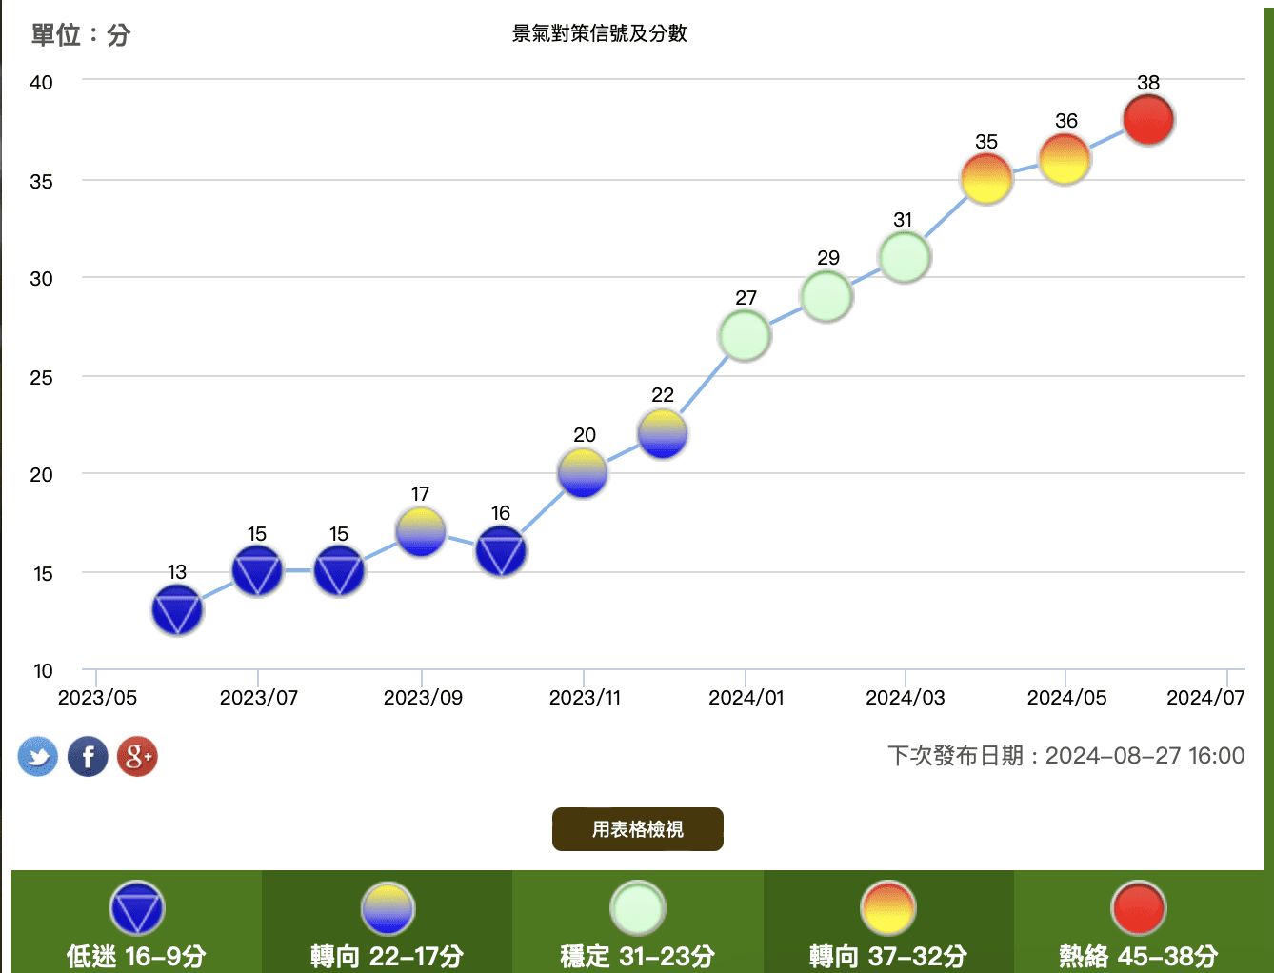This screenshot has height=973, width=1274.
Task: Click the chart title 景氣對策信號及分數
Action: [x=600, y=33]
